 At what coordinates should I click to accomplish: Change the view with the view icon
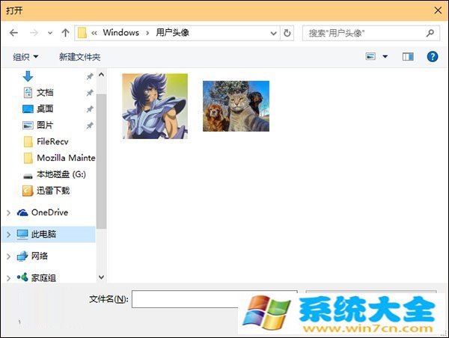pos(370,56)
